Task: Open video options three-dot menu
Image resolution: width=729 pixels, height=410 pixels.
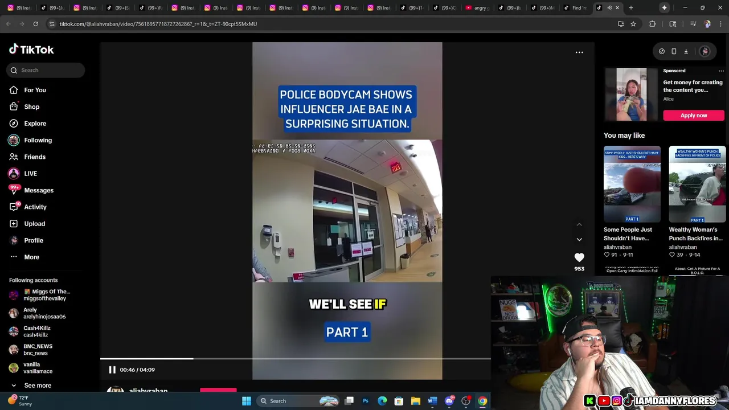Action: click(579, 52)
